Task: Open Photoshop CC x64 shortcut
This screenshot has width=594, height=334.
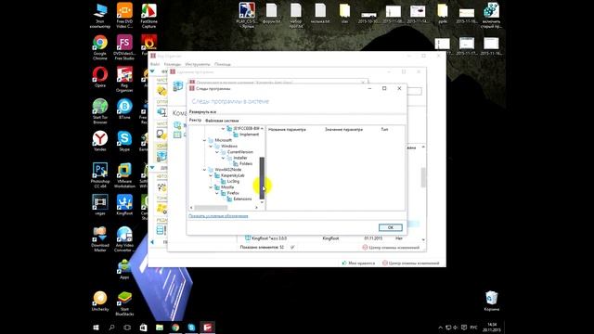Action: 100,175
